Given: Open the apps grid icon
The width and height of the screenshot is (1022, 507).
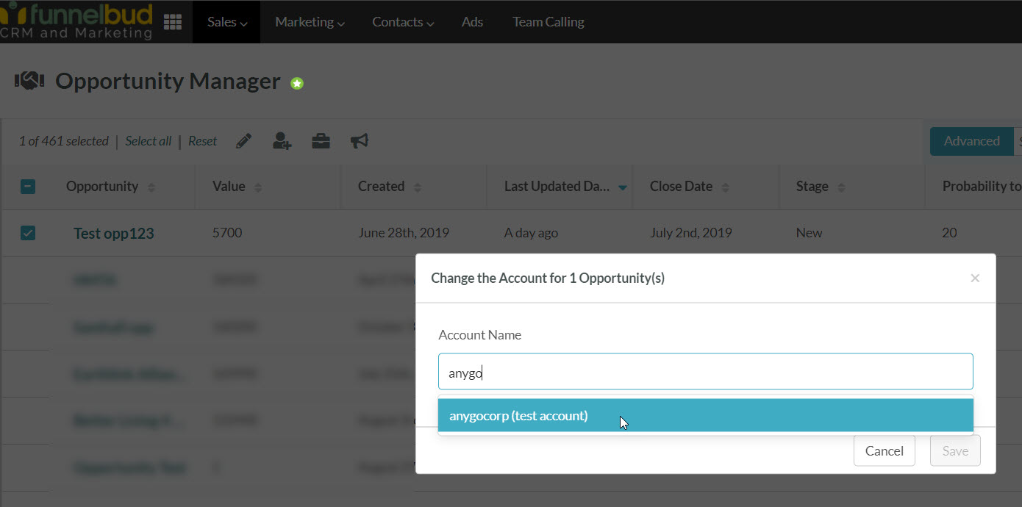Looking at the screenshot, I should (x=173, y=22).
